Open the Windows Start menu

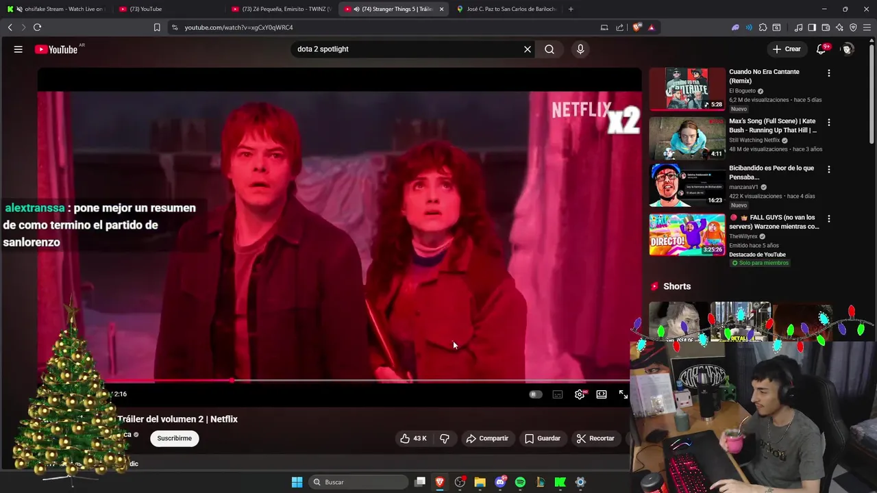(x=297, y=482)
